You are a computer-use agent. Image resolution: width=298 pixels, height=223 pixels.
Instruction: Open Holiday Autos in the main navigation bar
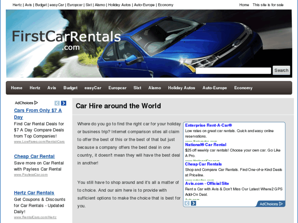point(182,88)
